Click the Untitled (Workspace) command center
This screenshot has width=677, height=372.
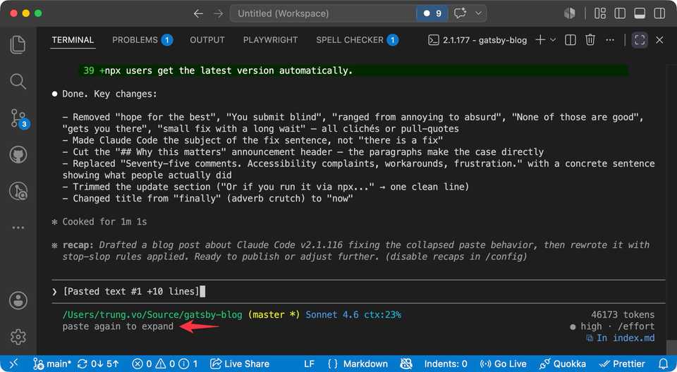(x=324, y=13)
